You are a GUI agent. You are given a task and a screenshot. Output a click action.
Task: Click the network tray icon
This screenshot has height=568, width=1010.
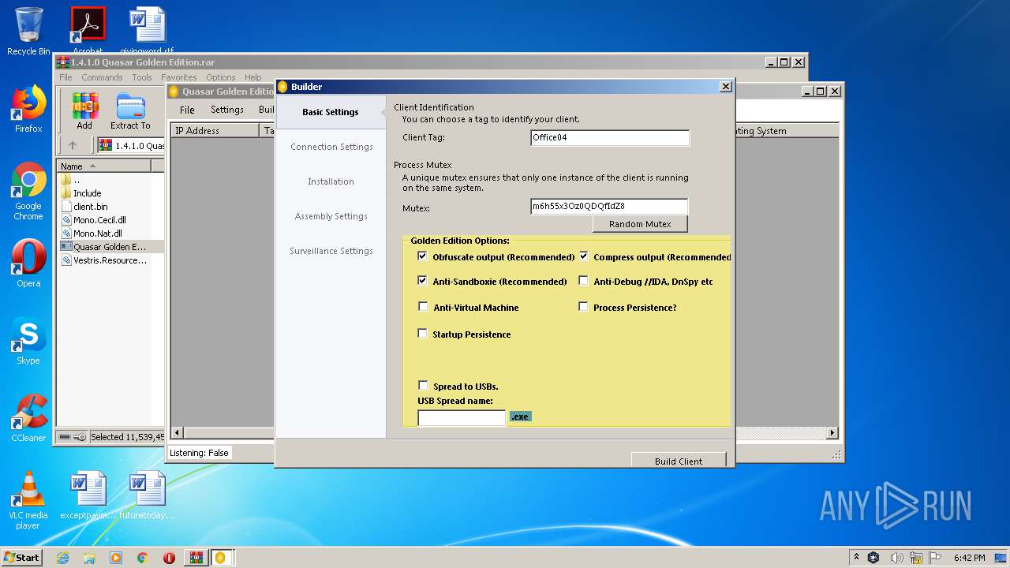[916, 558]
